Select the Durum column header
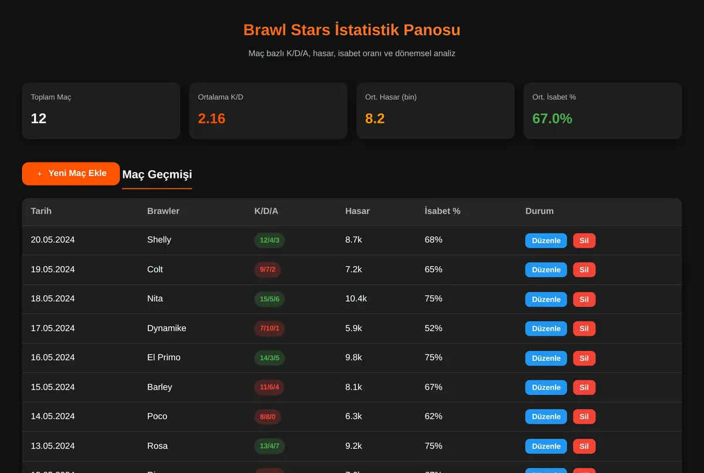The height and width of the screenshot is (473, 704). tap(540, 211)
